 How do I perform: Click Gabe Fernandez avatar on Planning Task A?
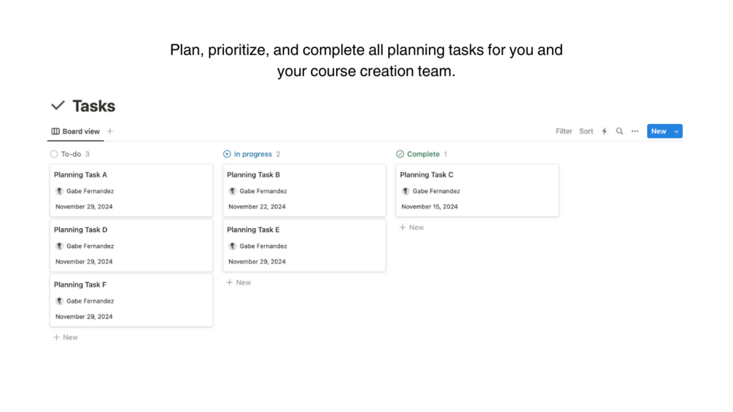(60, 191)
